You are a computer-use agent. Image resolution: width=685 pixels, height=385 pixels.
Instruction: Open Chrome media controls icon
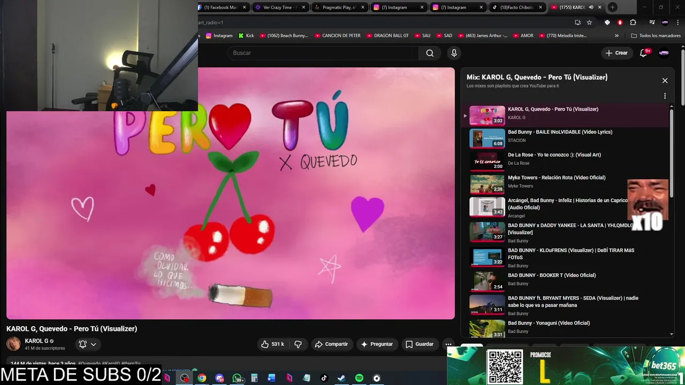click(652, 22)
